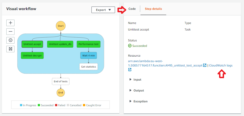This screenshot has height=116, width=244.
Task: Fit the workflow graph to screen
Action: tap(10, 49)
